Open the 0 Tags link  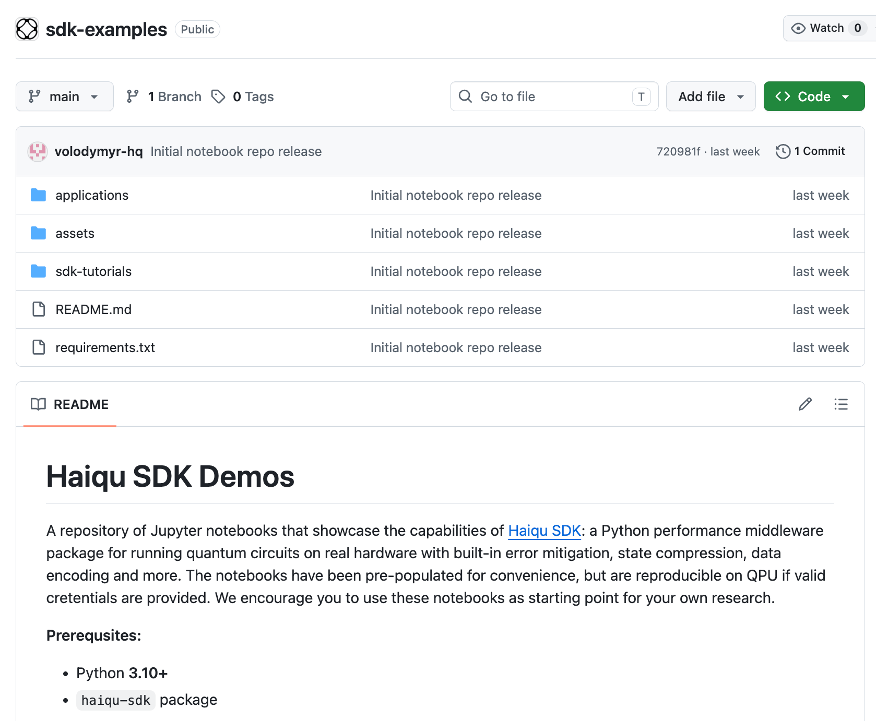coord(243,97)
